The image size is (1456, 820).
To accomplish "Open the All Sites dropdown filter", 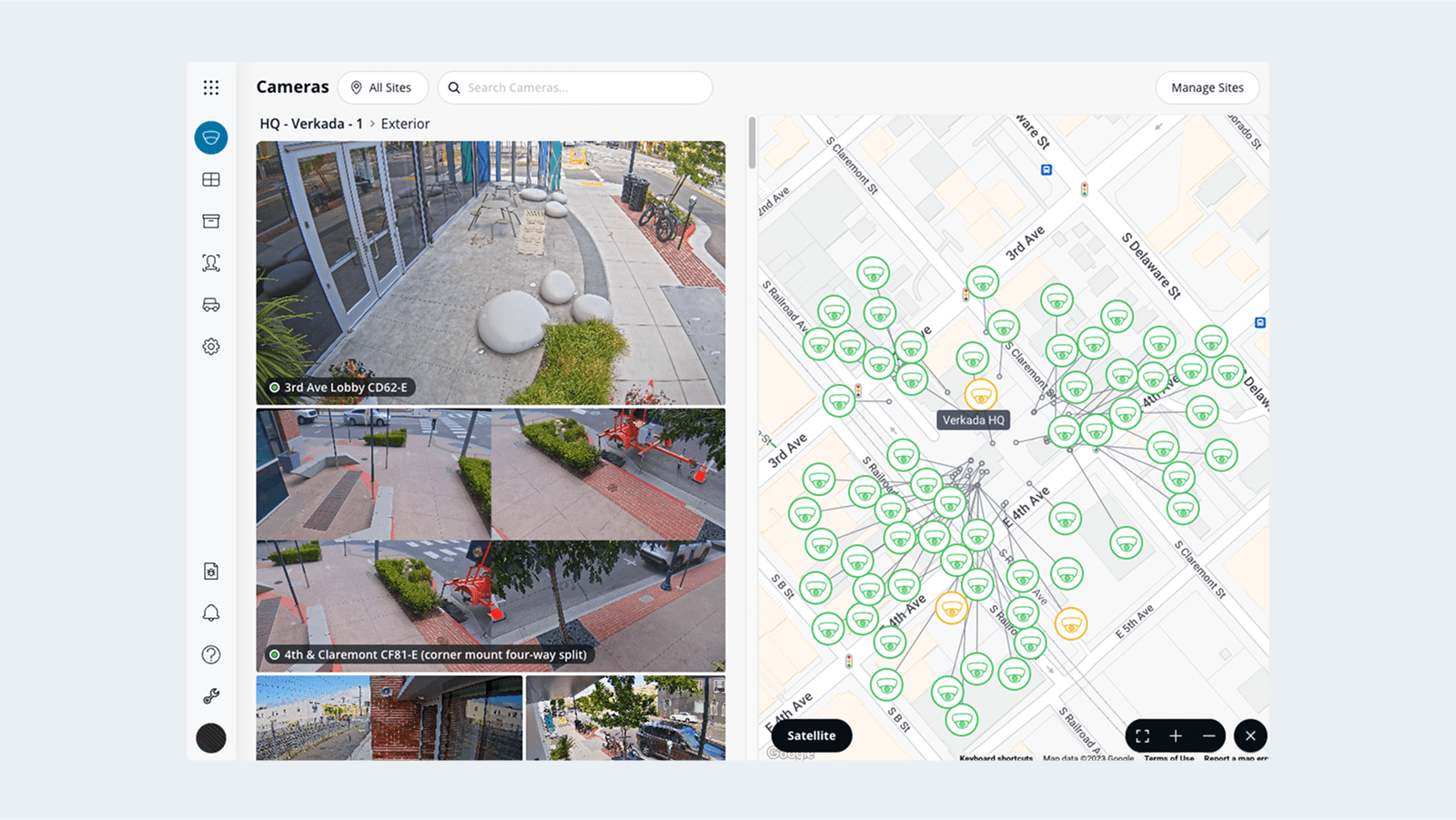I will click(382, 87).
